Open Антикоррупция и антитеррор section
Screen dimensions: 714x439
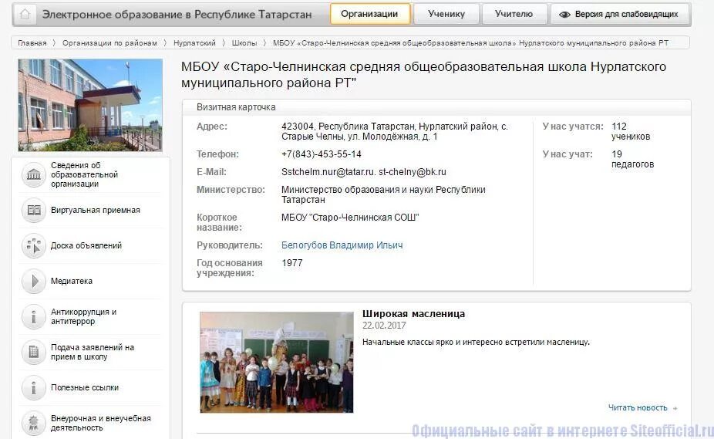pos(83,316)
